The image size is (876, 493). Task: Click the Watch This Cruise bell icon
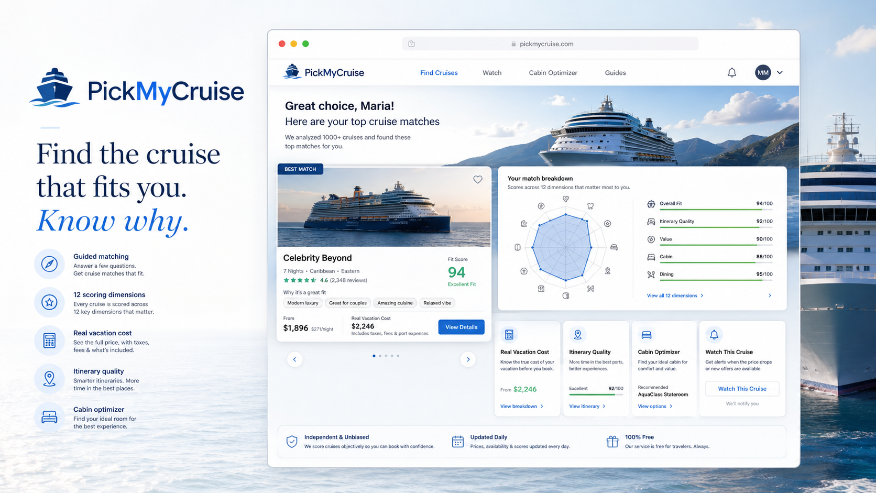click(x=714, y=334)
